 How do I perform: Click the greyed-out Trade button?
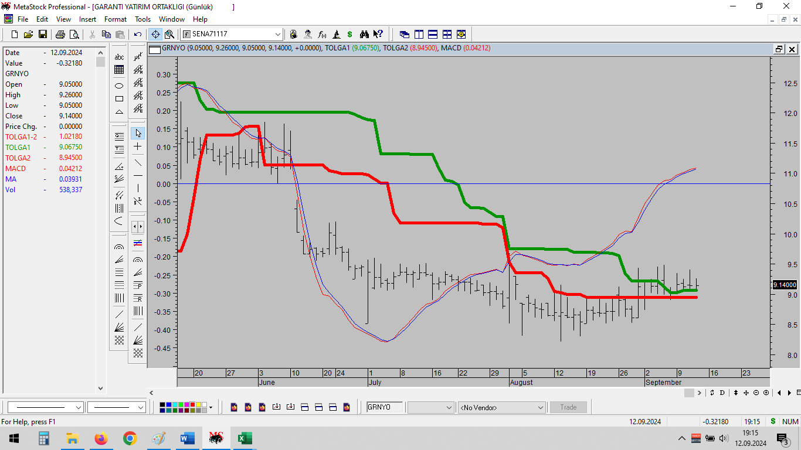coord(568,407)
